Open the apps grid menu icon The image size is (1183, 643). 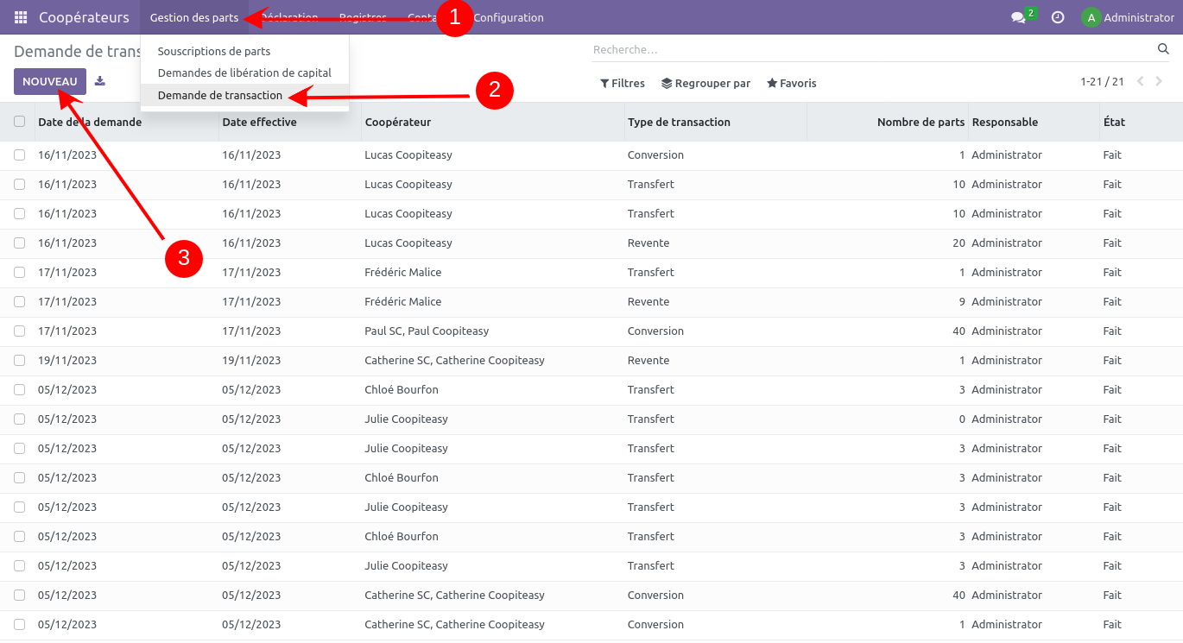(21, 17)
